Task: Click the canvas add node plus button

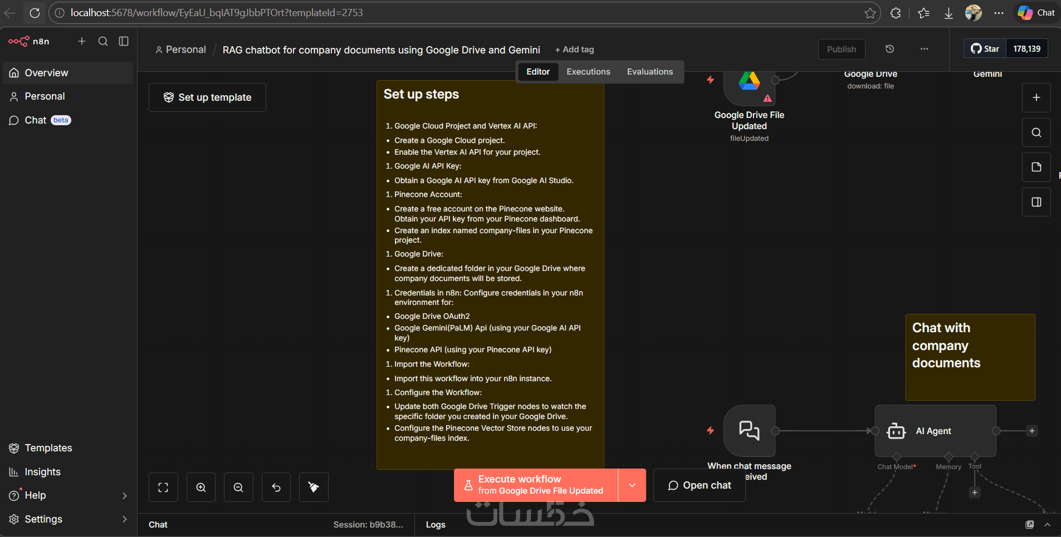Action: click(x=1036, y=97)
